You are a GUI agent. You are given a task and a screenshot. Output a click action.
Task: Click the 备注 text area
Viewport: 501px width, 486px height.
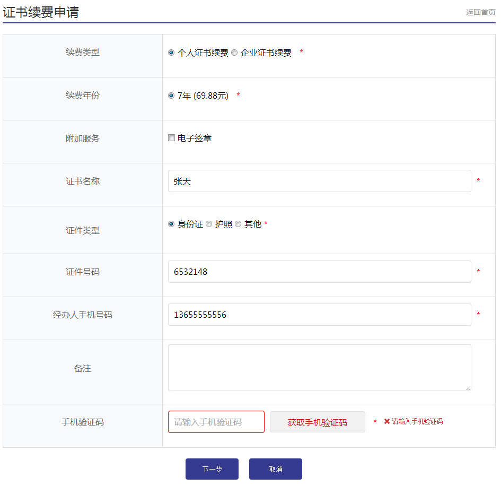(x=320, y=368)
